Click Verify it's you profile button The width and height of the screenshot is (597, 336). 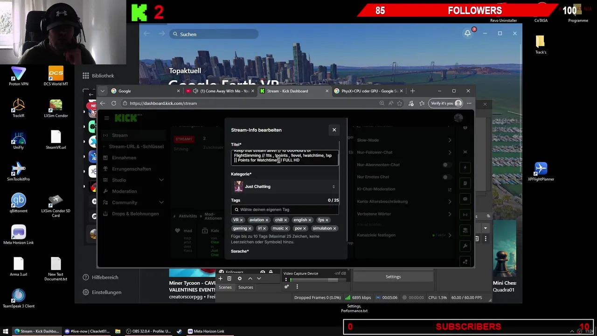(446, 103)
